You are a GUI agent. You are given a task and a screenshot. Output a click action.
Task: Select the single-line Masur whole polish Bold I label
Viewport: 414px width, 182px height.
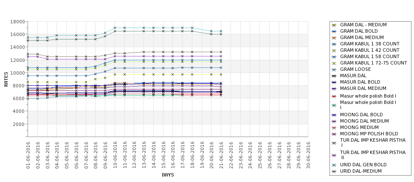[x=368, y=96]
